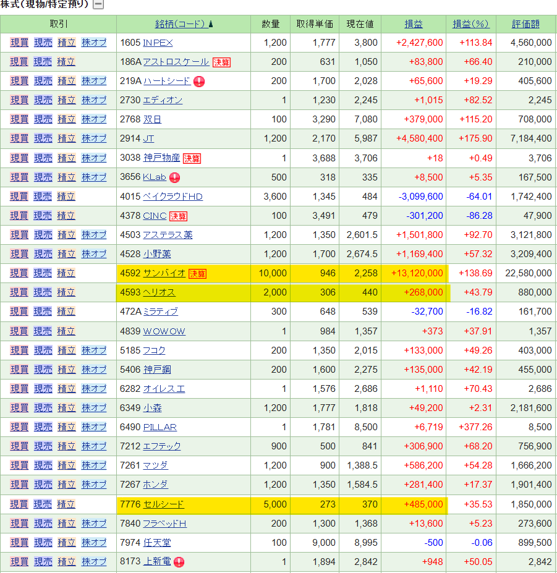Open the ヘリオス stock link
This screenshot has width=557, height=573.
tap(159, 292)
